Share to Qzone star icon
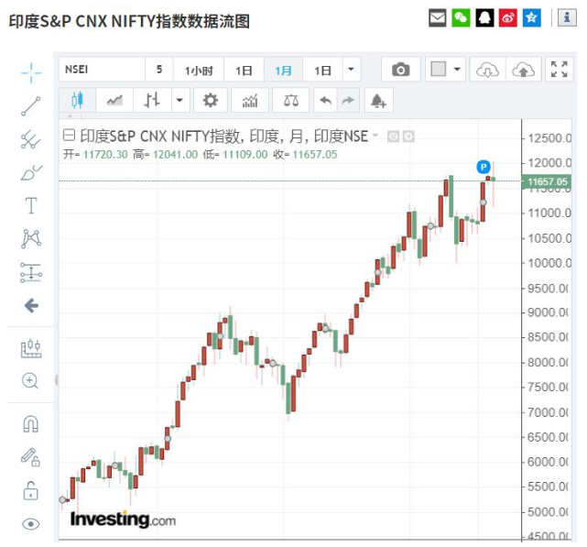The width and height of the screenshot is (587, 547). pos(531,17)
